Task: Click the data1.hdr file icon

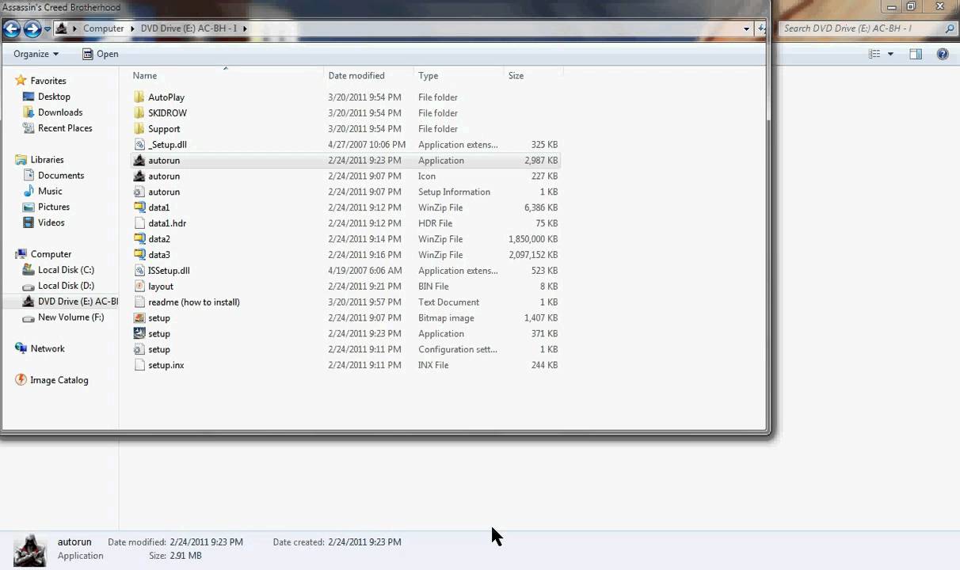Action: [139, 223]
